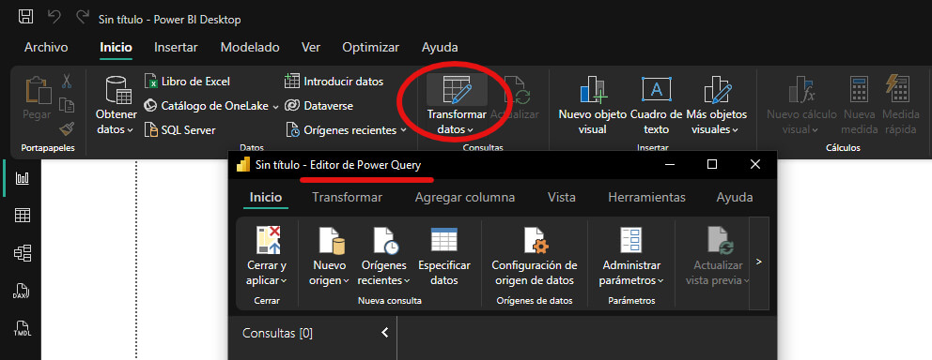
Task: Click the Pegar clipboard icon
Action: 38,90
